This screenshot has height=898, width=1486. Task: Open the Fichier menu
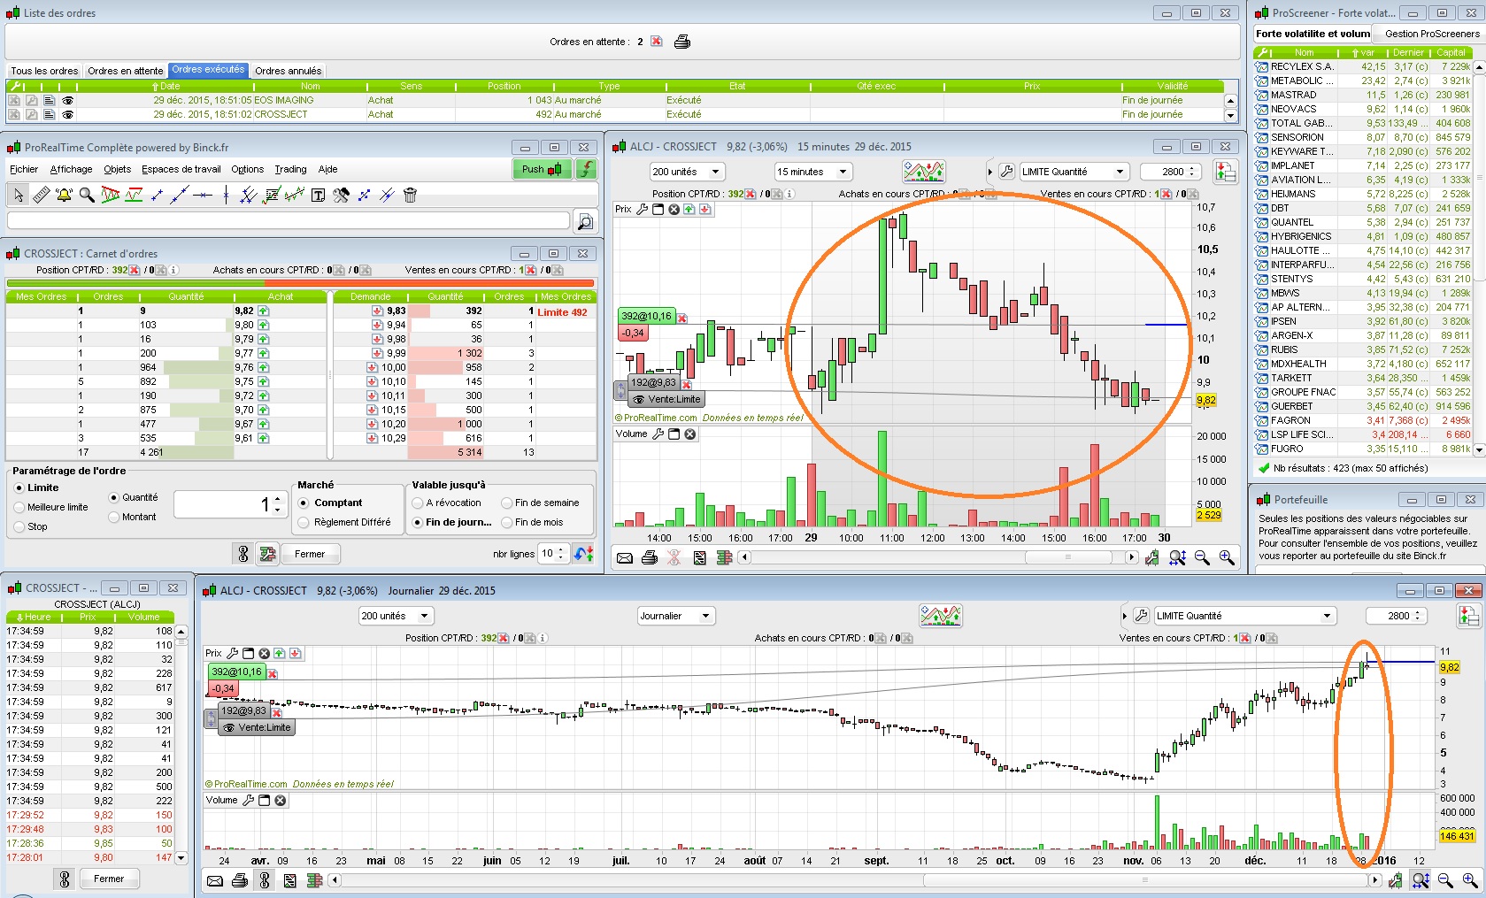coord(24,169)
